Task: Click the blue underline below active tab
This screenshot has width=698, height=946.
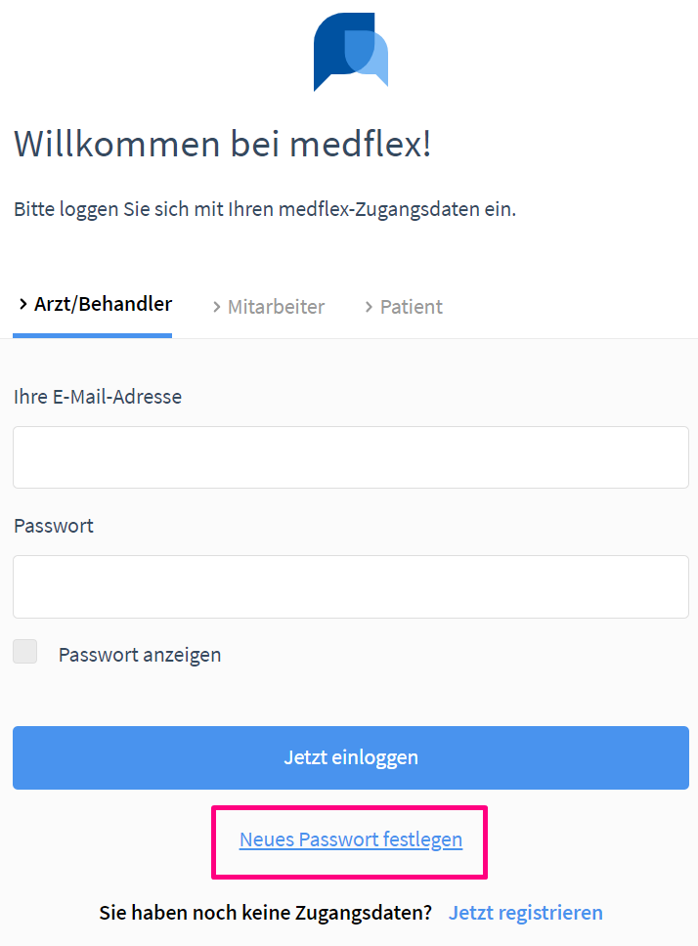Action: (92, 335)
